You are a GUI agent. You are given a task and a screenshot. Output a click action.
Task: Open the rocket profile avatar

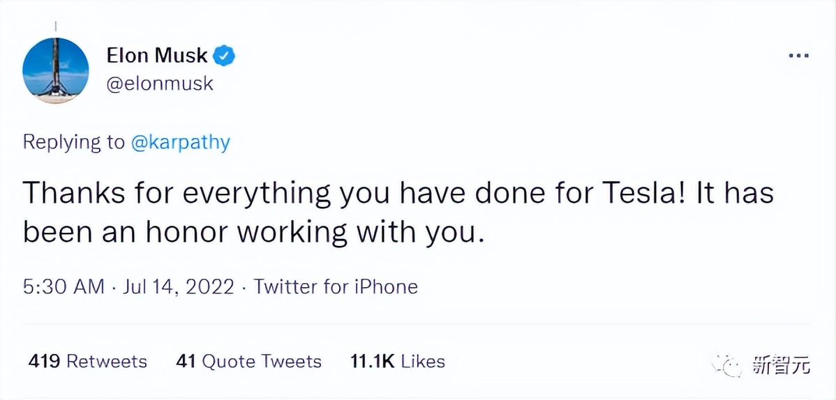click(x=56, y=70)
